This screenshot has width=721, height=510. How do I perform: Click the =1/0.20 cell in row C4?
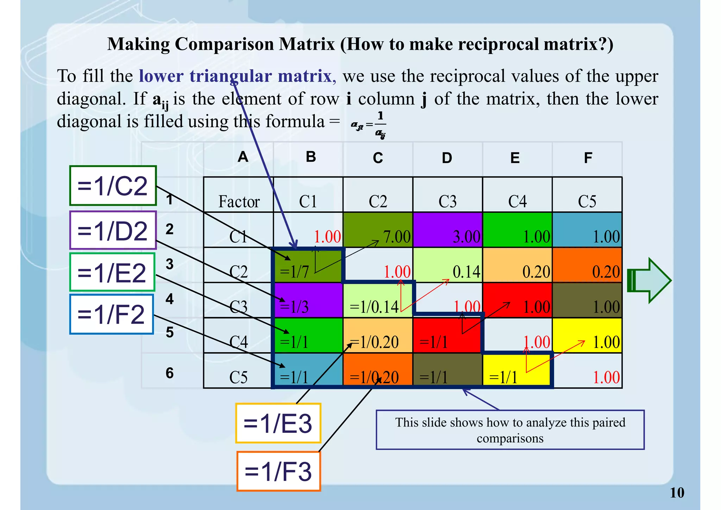click(378, 335)
